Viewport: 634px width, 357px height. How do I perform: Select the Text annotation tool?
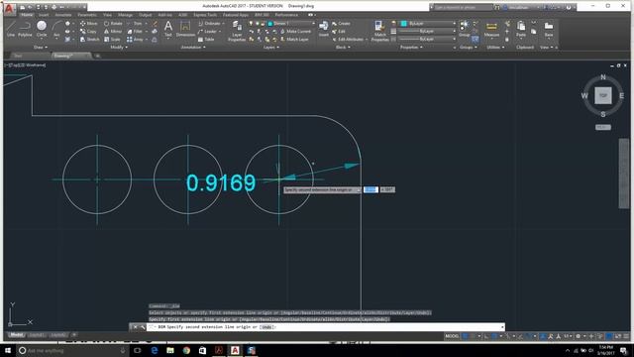point(168,29)
